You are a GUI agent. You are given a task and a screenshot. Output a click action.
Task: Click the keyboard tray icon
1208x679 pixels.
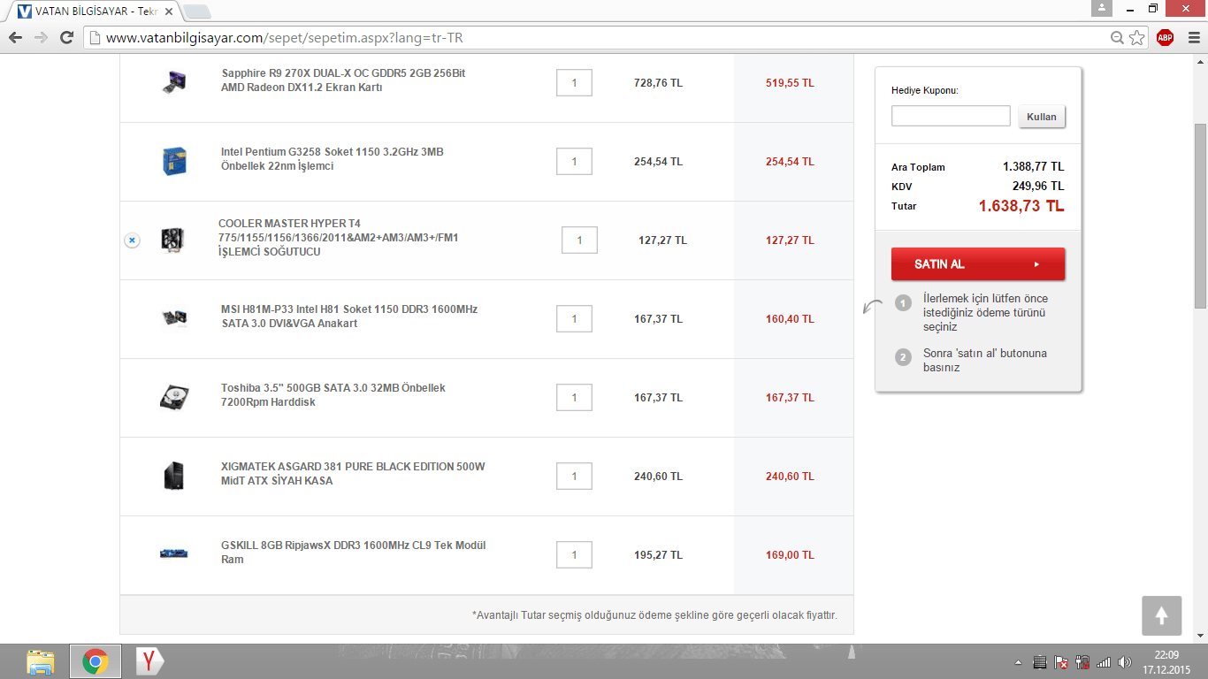[x=1040, y=662]
